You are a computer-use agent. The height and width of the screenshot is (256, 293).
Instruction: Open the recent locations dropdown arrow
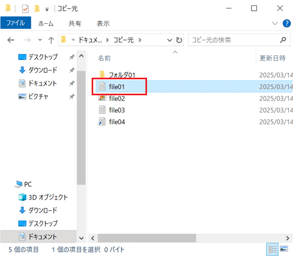(40, 40)
